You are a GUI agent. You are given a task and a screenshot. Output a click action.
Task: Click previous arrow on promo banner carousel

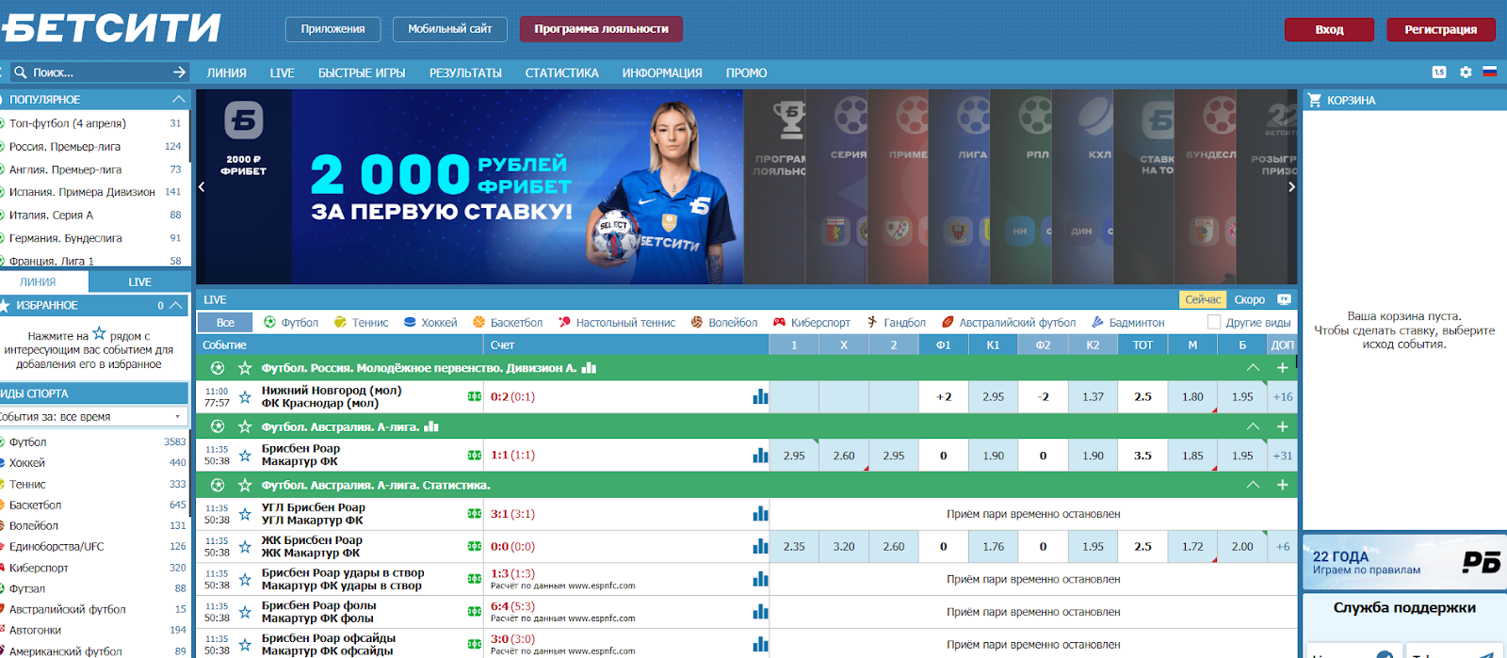[x=202, y=186]
